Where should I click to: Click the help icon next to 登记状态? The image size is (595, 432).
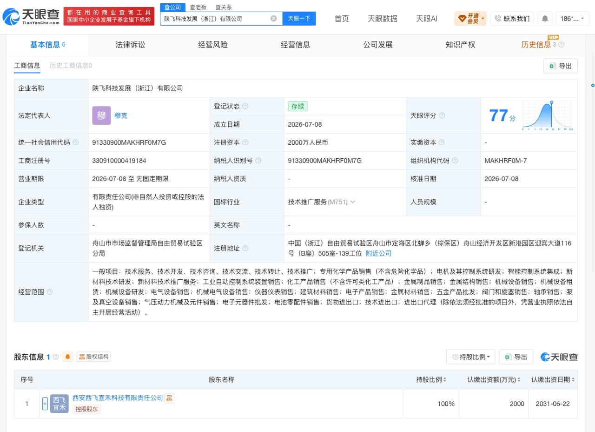click(x=245, y=106)
